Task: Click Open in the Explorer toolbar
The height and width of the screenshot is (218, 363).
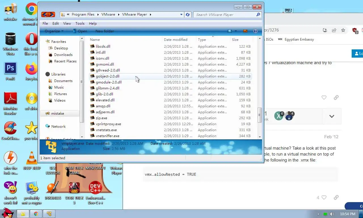Action: point(80,31)
